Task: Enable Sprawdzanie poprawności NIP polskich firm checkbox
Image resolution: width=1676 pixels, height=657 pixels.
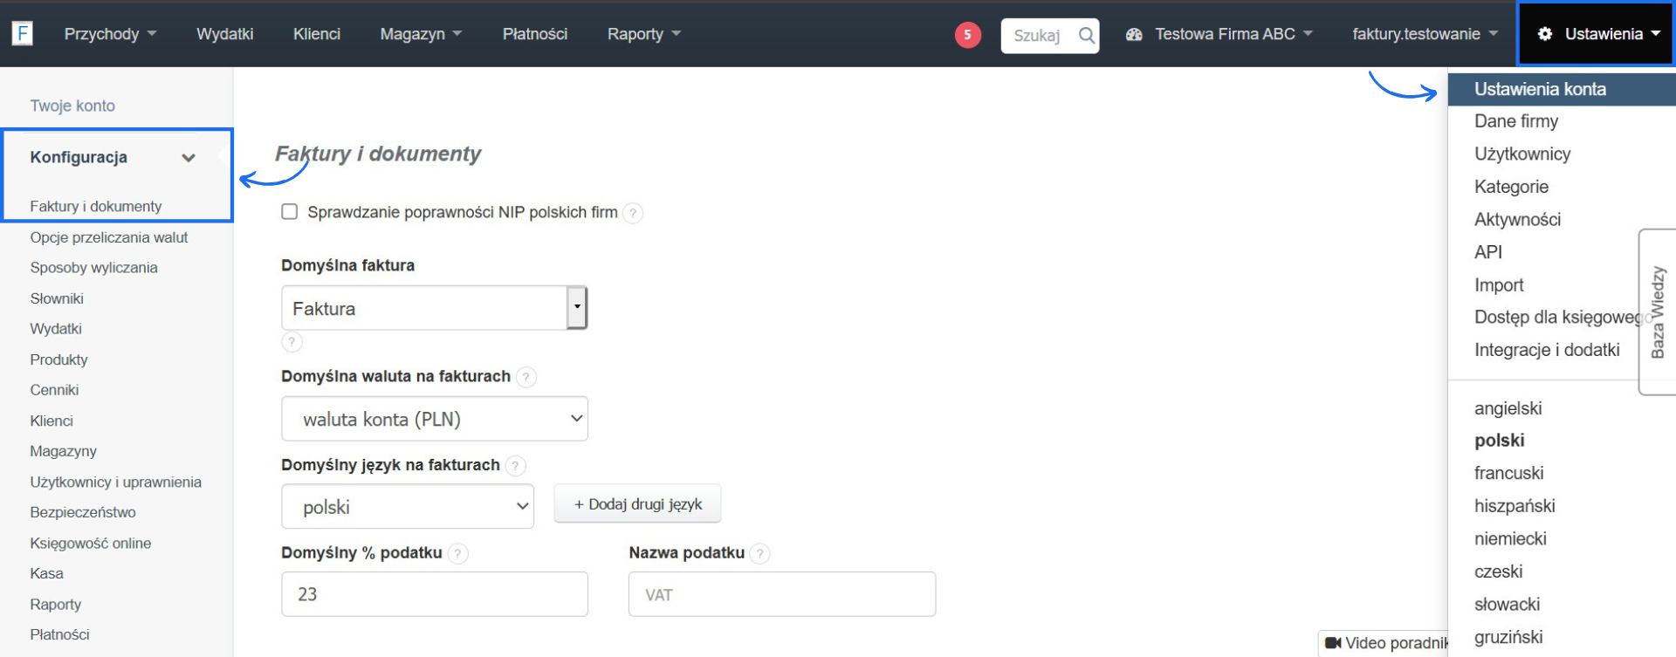Action: point(290,212)
